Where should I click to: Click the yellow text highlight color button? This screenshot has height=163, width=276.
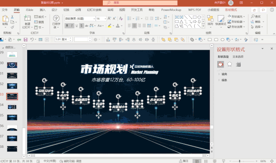pyautogui.click(x=109, y=26)
